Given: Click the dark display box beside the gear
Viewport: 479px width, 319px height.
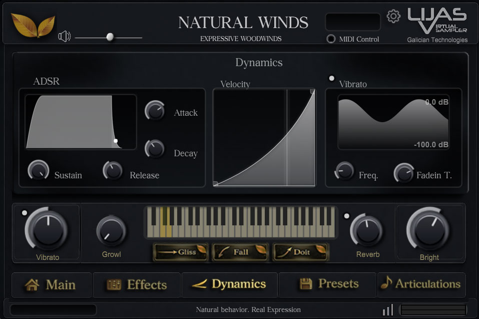Looking at the screenshot, I should (353, 22).
